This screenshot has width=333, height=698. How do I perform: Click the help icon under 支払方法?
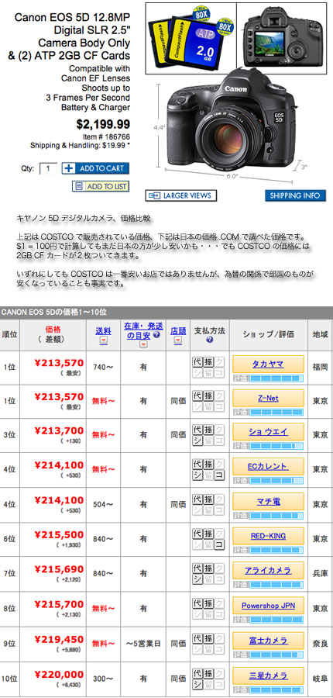tap(209, 340)
